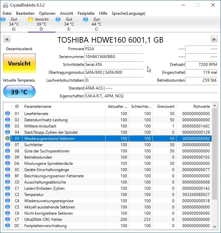The image size is (221, 233).
Task: Click status orb of Laden/Entladen-Zyklen row
Action: click(x=8, y=188)
